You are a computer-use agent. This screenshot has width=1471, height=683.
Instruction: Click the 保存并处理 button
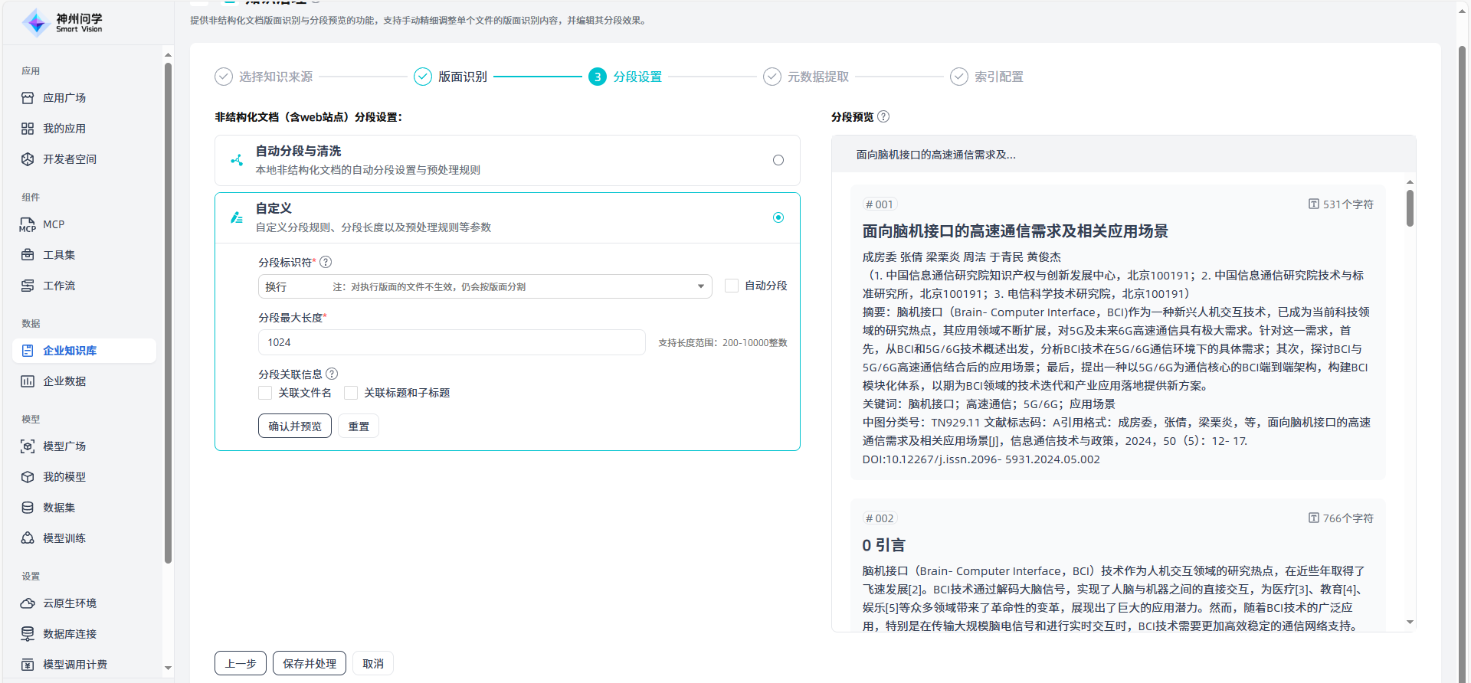pyautogui.click(x=309, y=663)
